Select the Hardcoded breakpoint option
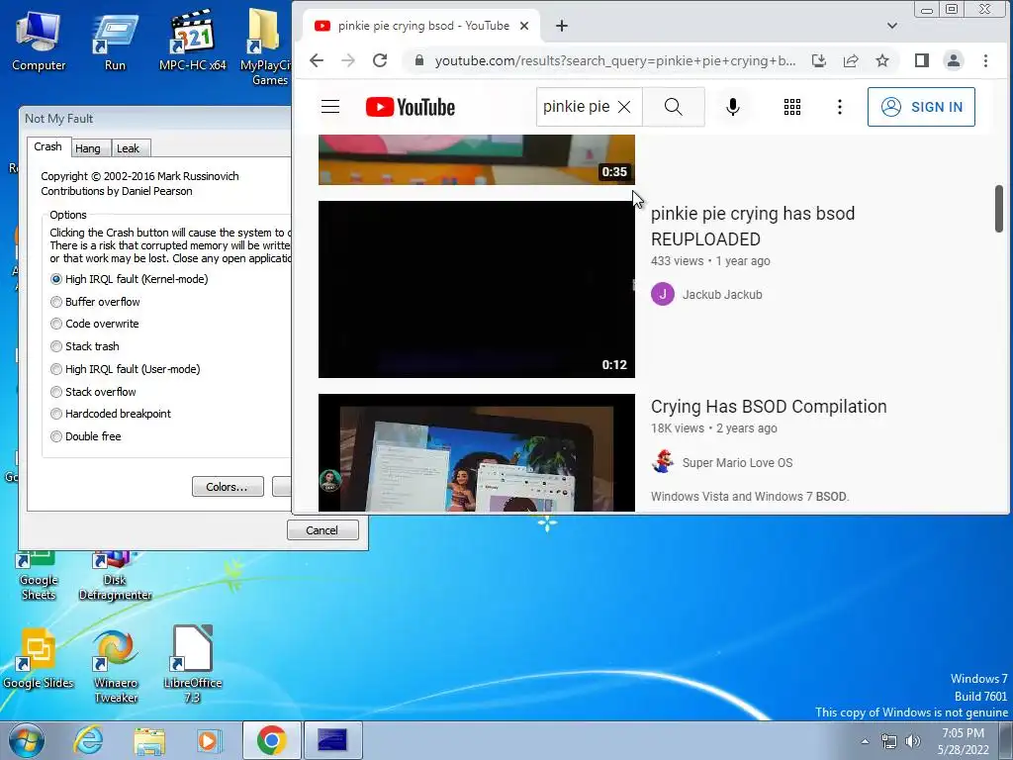This screenshot has height=760, width=1013. pos(111,414)
